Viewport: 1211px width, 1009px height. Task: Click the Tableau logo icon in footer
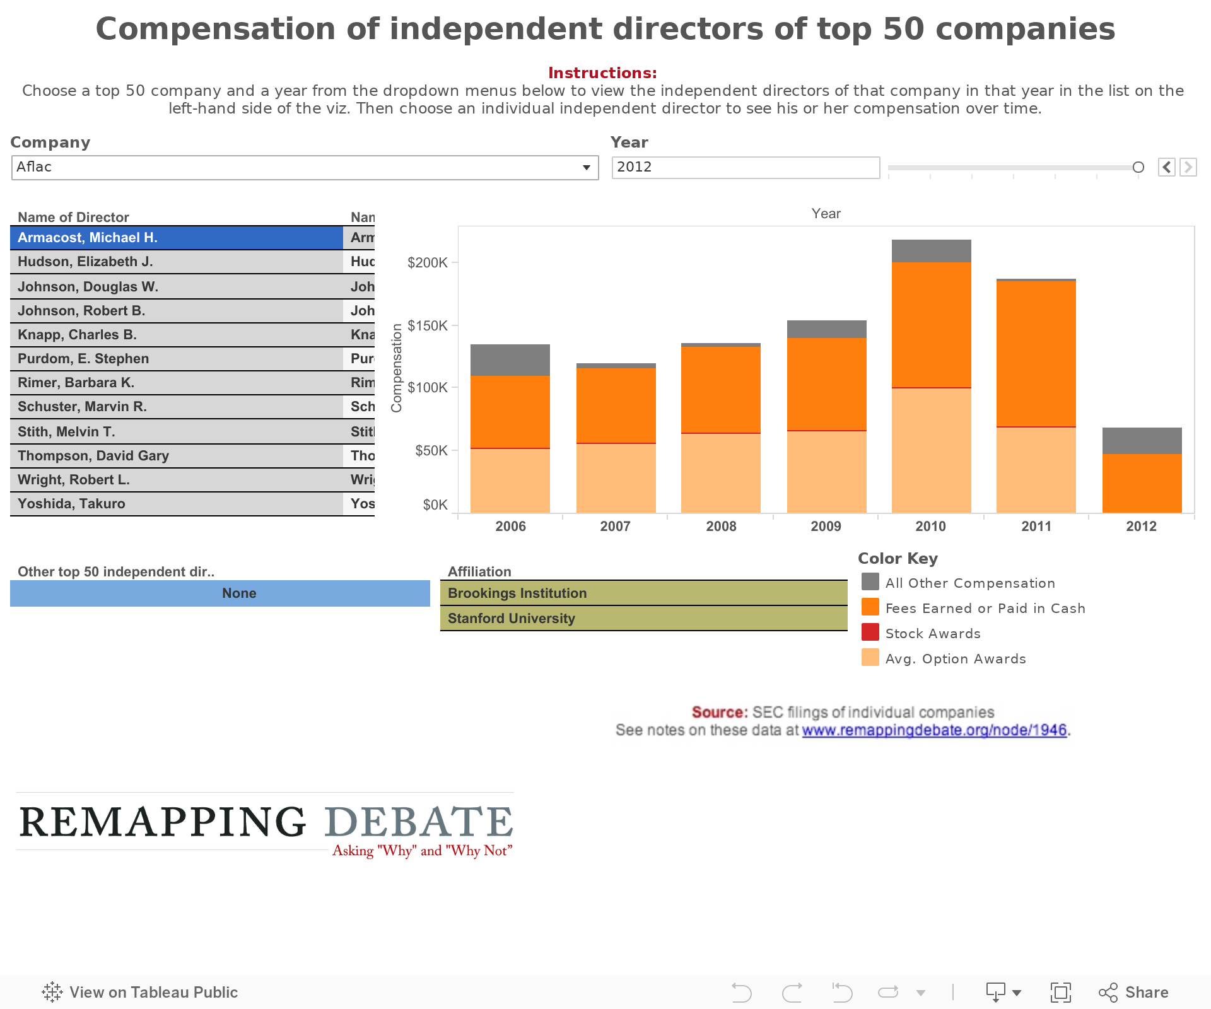click(x=52, y=992)
